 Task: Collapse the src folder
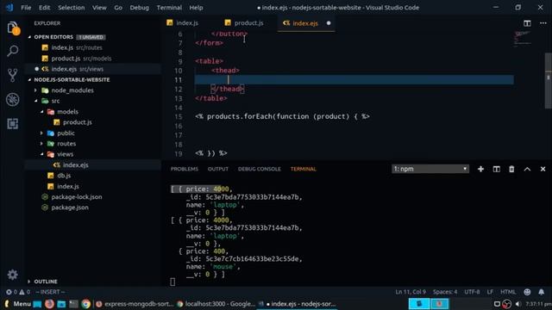[35, 101]
